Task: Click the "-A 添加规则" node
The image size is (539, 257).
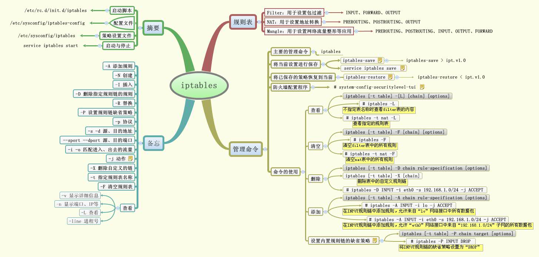Action: click(x=118, y=66)
